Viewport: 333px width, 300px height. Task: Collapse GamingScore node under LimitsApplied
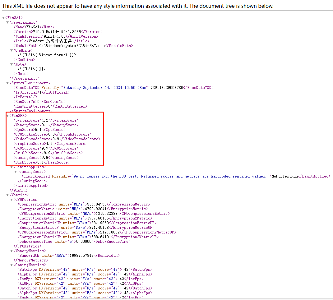(x=16, y=172)
